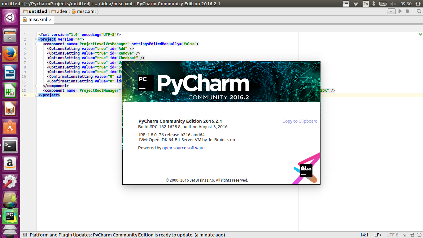
Task: Click the Run button in the toolbar
Action: coord(400,11)
